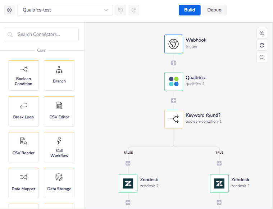Click the FALSE branch label

[128, 153]
